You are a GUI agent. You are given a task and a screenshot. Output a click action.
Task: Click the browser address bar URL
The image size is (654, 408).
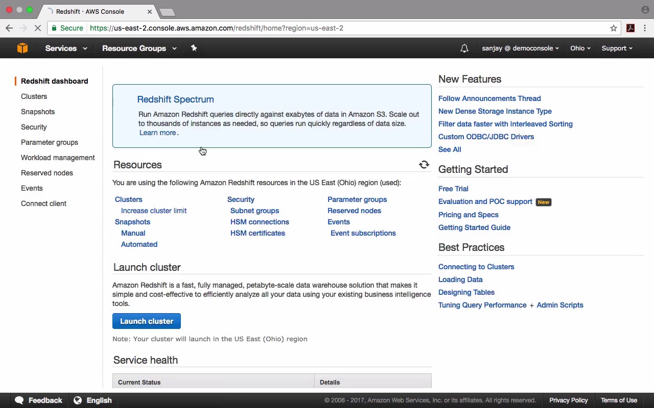pos(217,28)
